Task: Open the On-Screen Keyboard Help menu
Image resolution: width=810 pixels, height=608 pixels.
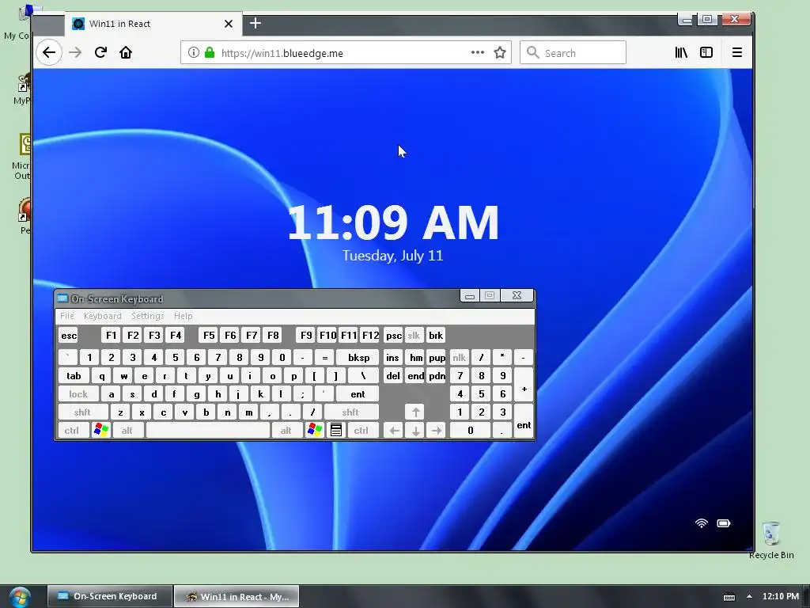Action: pos(183,316)
